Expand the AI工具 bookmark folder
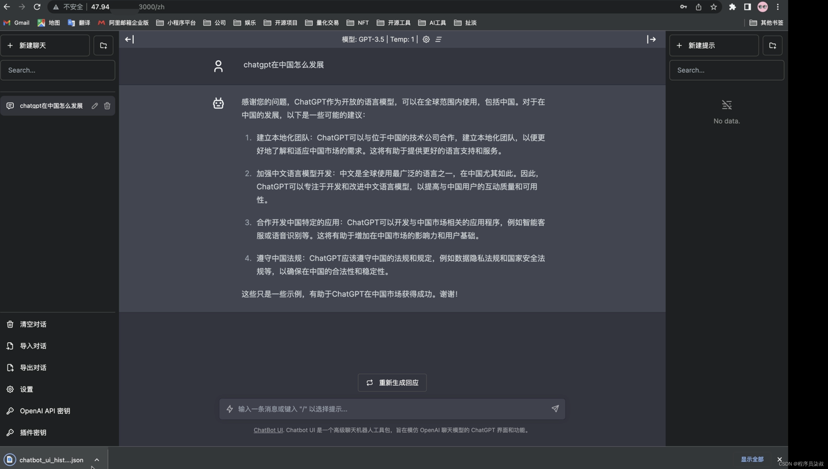Viewport: 828px width, 469px height. (x=432, y=22)
